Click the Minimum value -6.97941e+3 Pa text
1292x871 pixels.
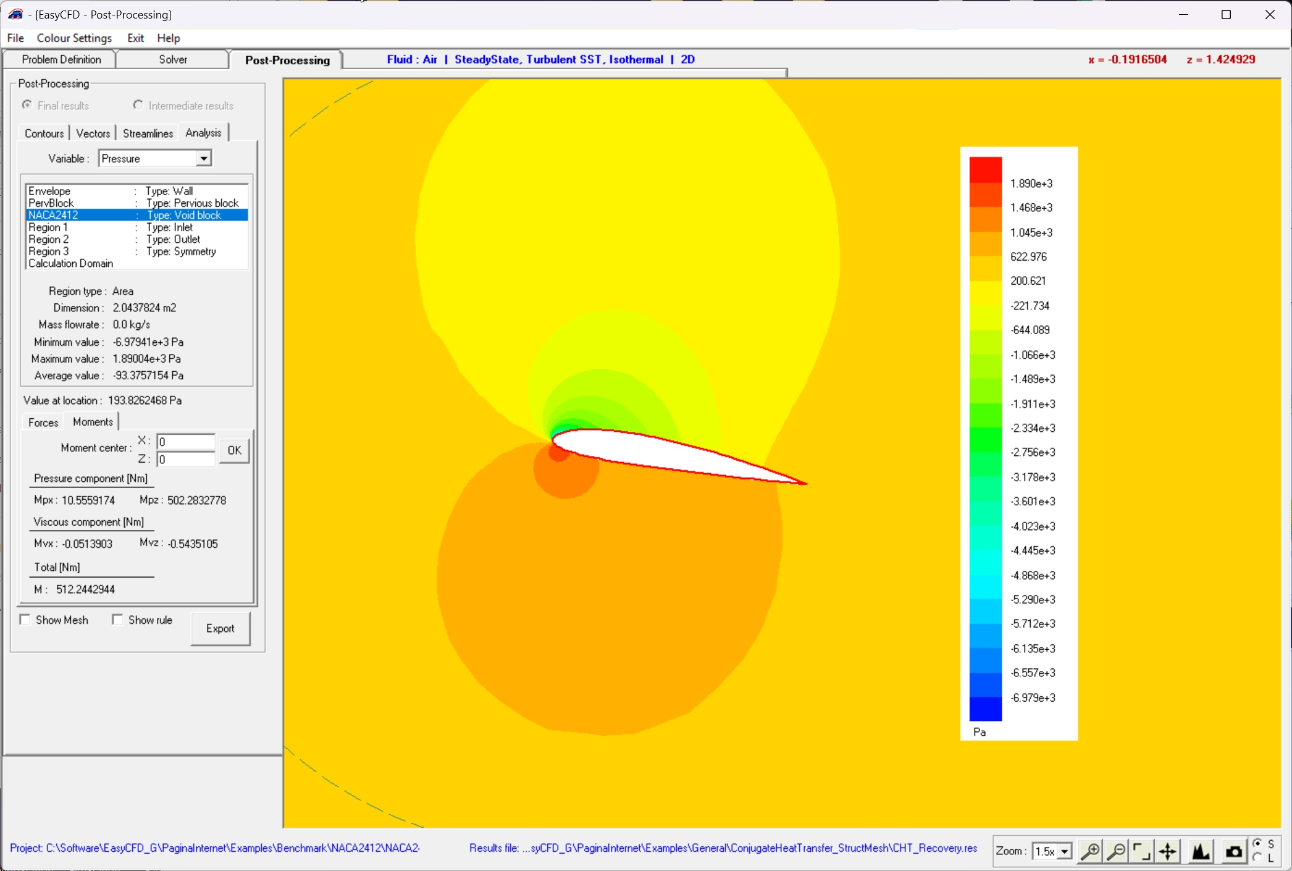click(x=109, y=342)
